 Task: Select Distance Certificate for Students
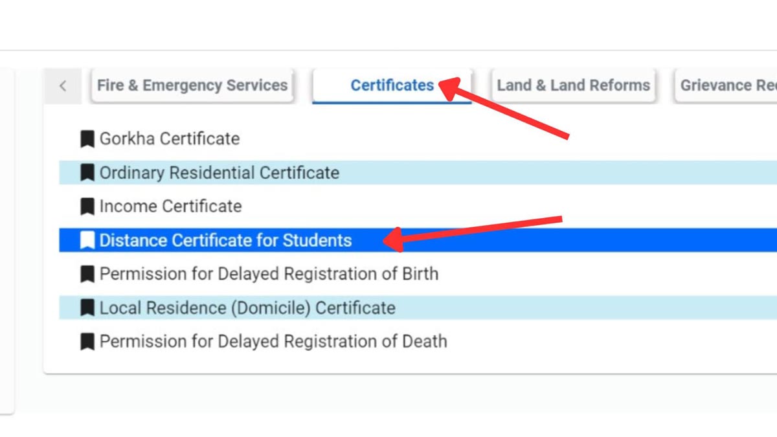coord(225,240)
